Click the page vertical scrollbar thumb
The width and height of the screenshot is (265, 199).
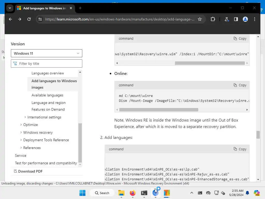(x=258, y=135)
